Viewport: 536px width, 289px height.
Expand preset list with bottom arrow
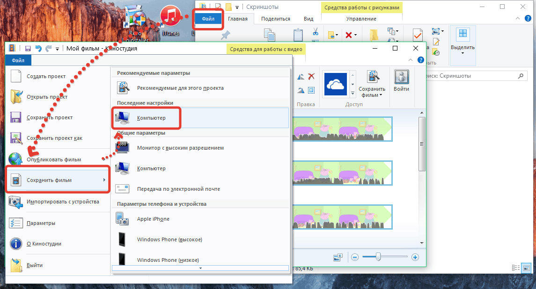[200, 268]
